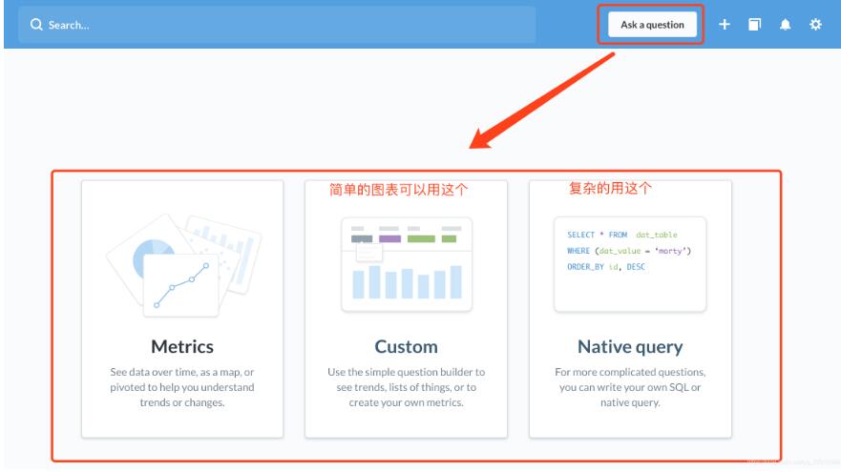Click the Native query heading

click(x=629, y=346)
